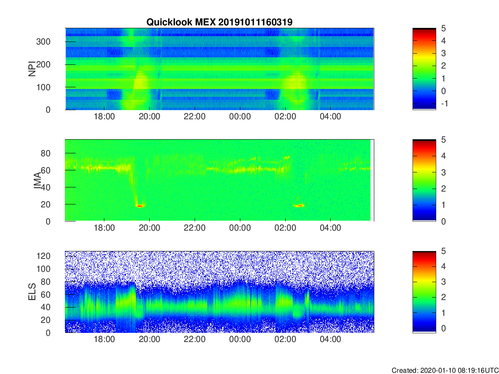Click the 02:00 tick label of the NPI panel
Screen dimensions: 499x374
(285, 117)
